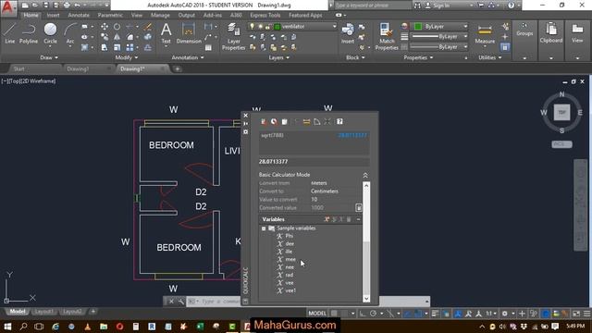Toggle grid display in status bar
This screenshot has height=333, width=592.
[334, 314]
